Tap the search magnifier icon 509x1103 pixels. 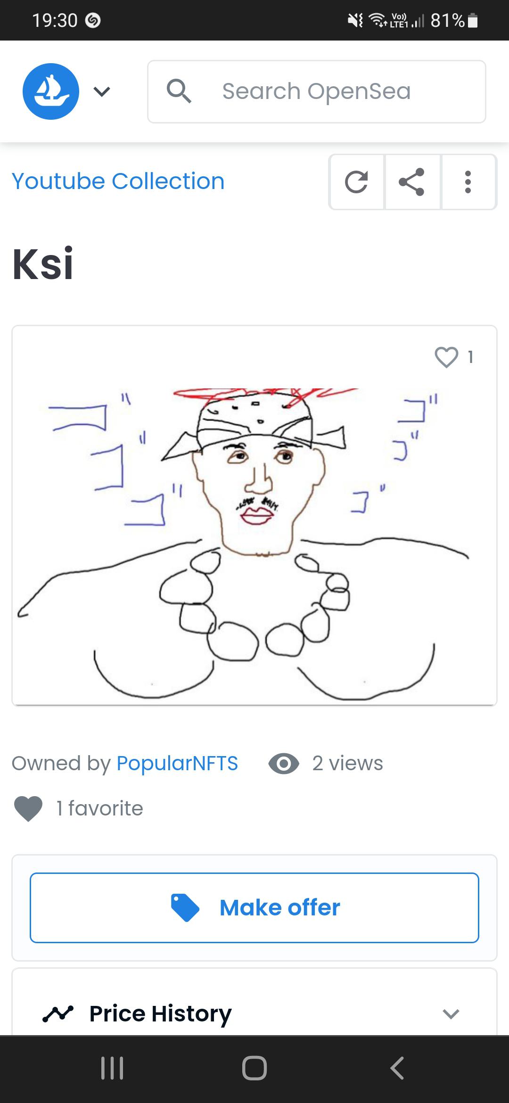click(x=179, y=91)
